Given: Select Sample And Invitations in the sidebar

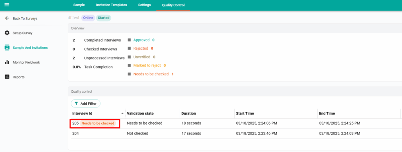Looking at the screenshot, I should (x=30, y=48).
